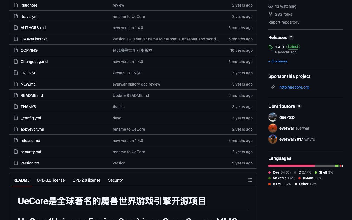This screenshot has height=220, width=352.
Task: Open the README outline list icon
Action: (250, 180)
